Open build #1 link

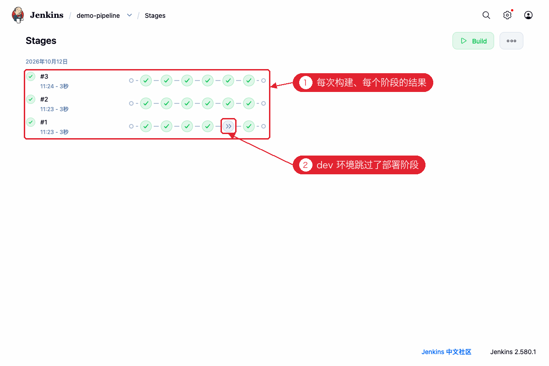click(44, 122)
